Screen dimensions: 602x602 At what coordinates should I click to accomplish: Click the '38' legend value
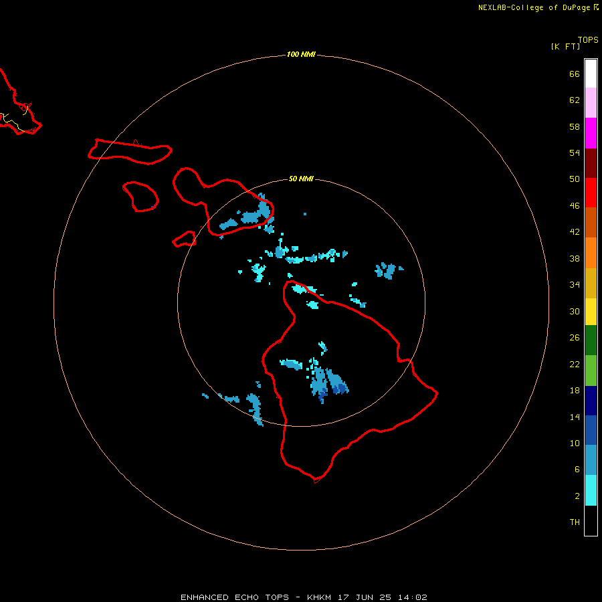coord(575,259)
